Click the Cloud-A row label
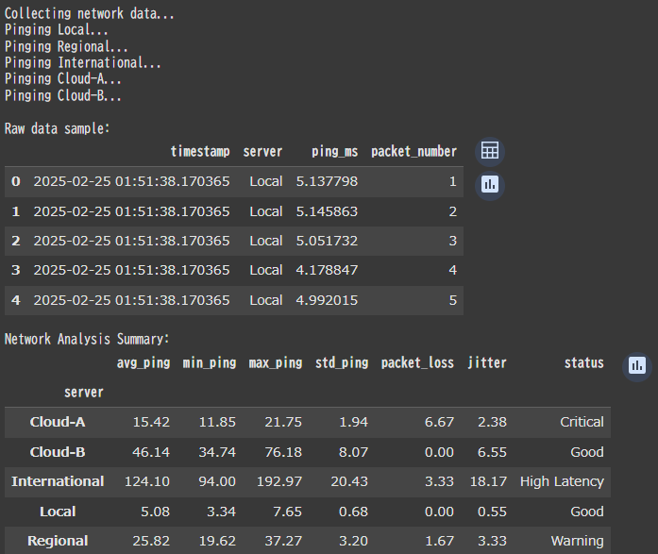Screen dimensions: 658x554 coord(58,422)
